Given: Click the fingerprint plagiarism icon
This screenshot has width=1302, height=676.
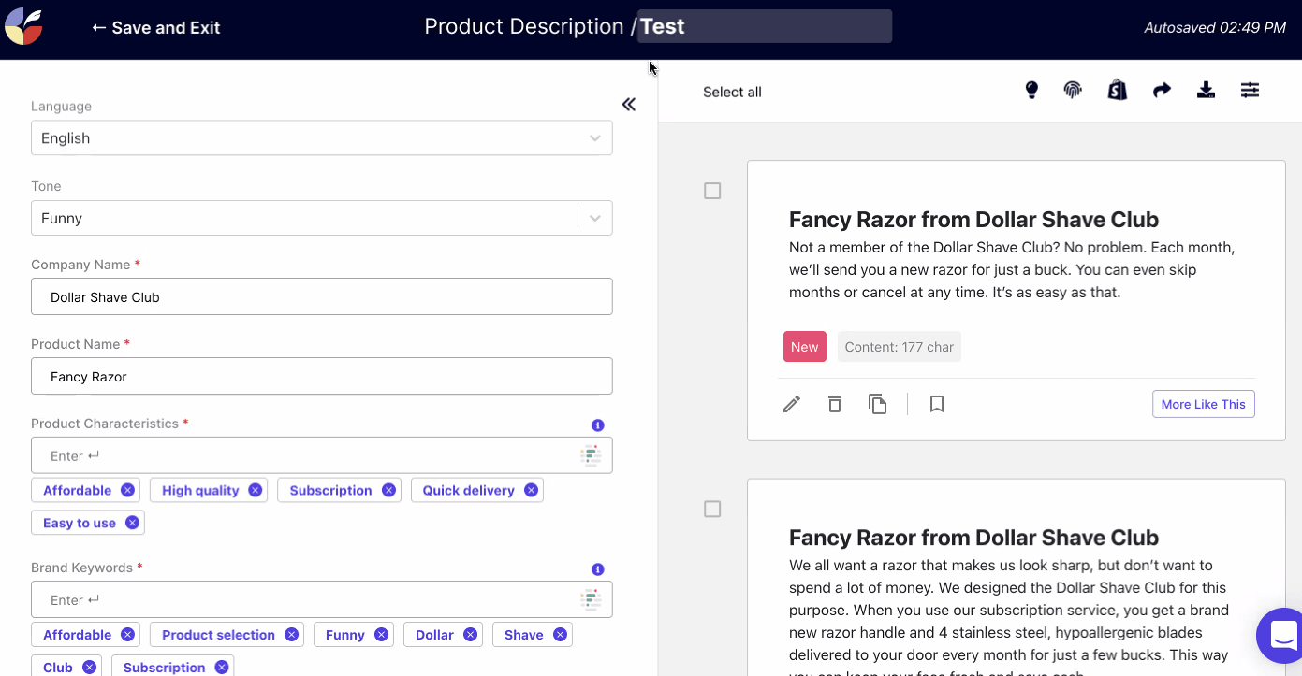Looking at the screenshot, I should point(1073,90).
